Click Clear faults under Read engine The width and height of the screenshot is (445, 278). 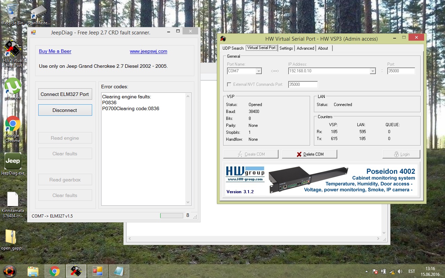click(65, 154)
